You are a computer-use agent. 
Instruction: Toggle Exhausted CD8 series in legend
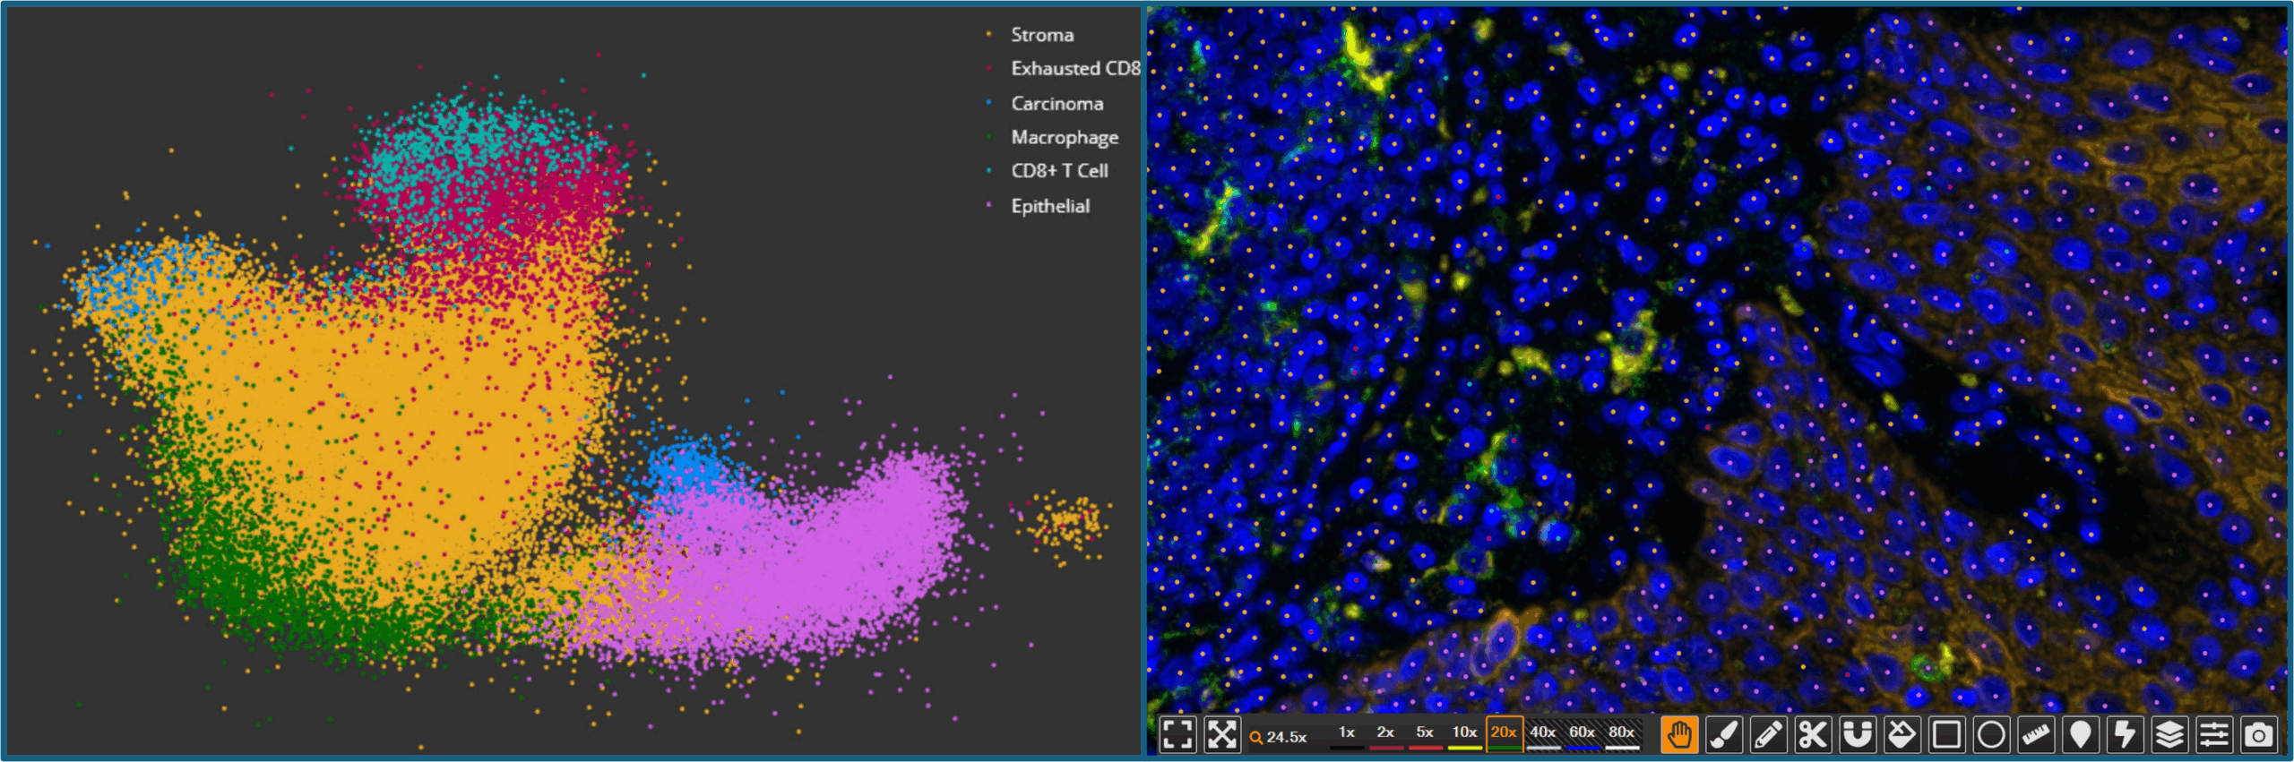point(1064,69)
